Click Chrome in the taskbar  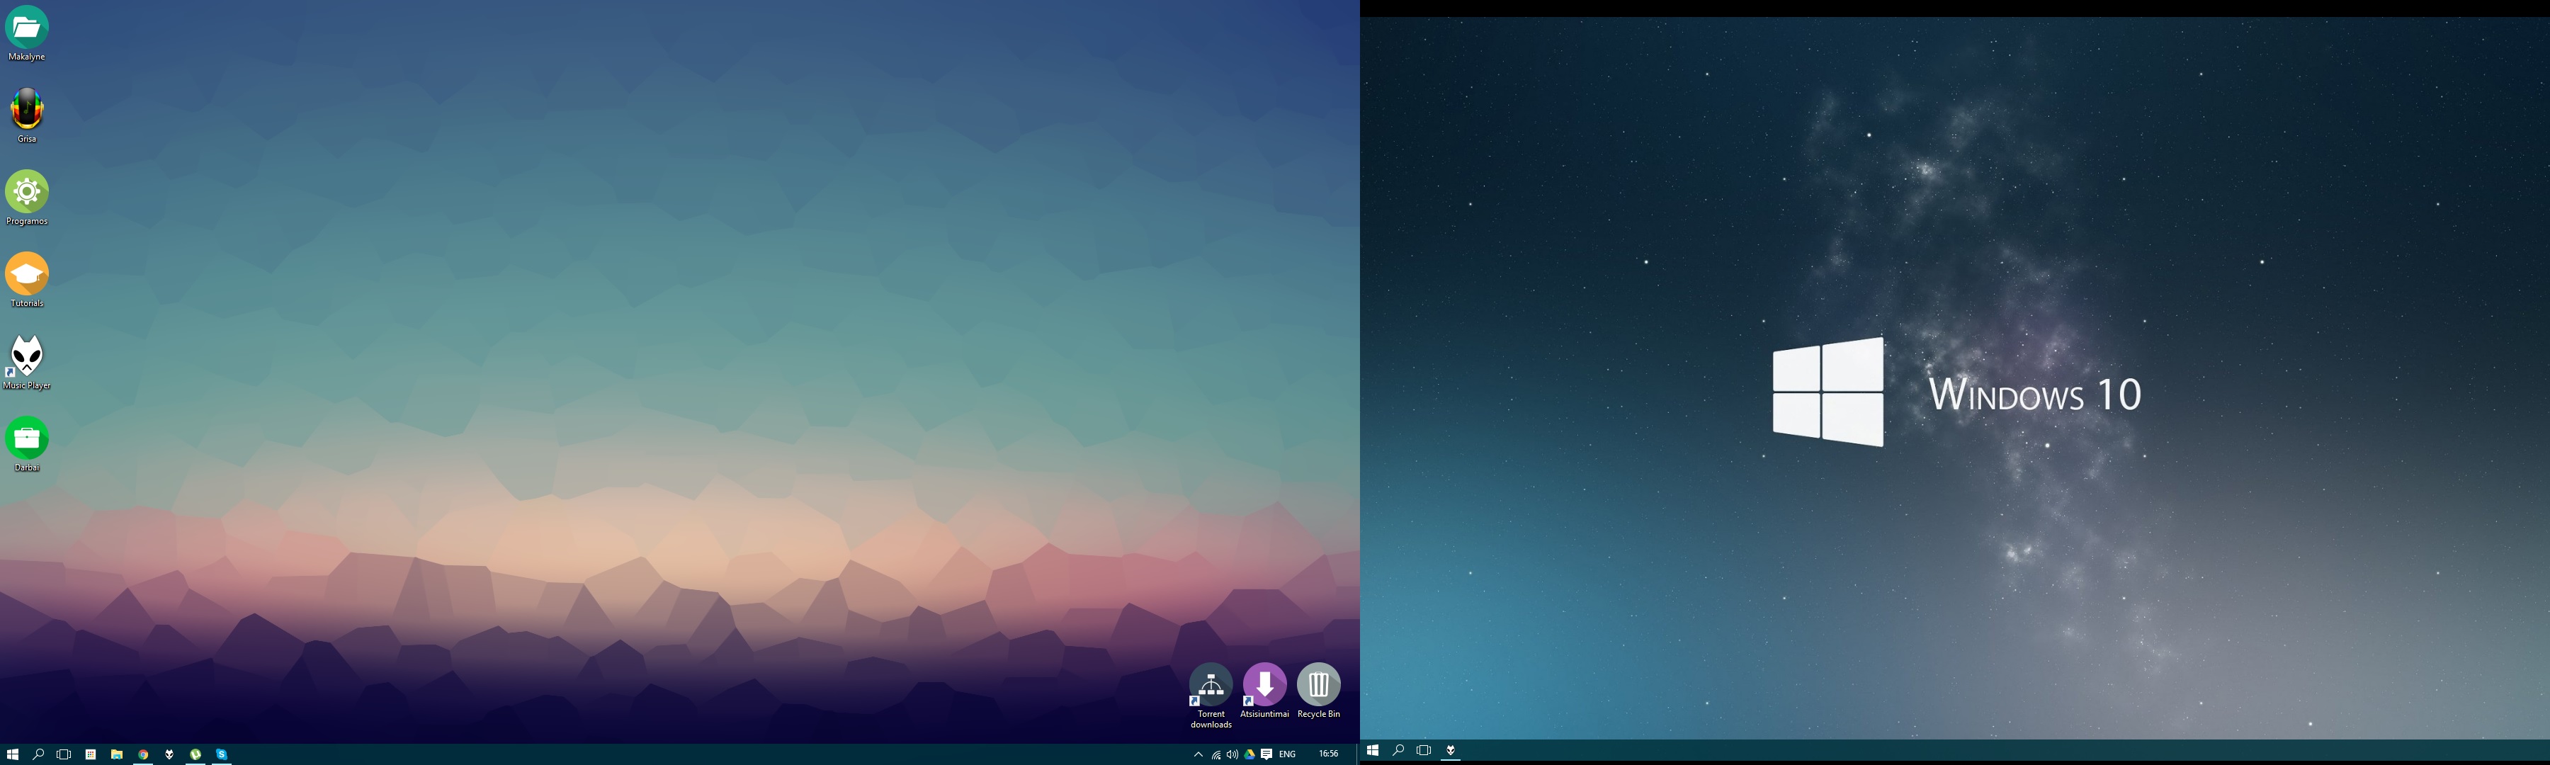coord(144,754)
